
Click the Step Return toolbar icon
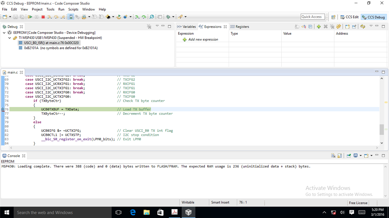[x=63, y=17]
